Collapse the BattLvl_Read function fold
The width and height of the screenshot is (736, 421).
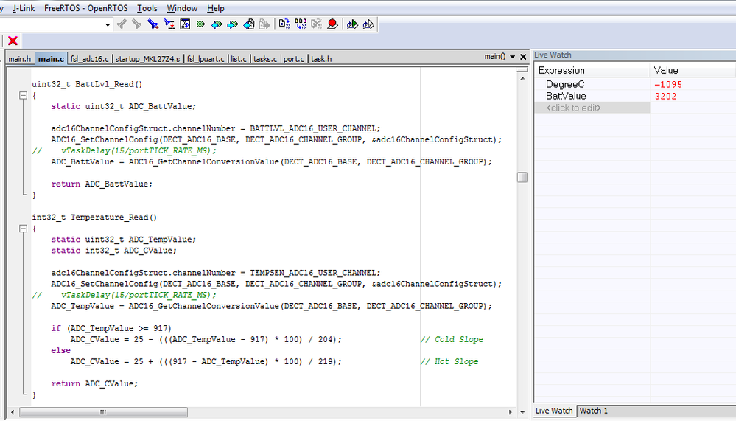click(x=23, y=95)
